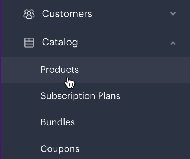Click the Catalog grid icon
The width and height of the screenshot is (190, 159).
pos(29,43)
